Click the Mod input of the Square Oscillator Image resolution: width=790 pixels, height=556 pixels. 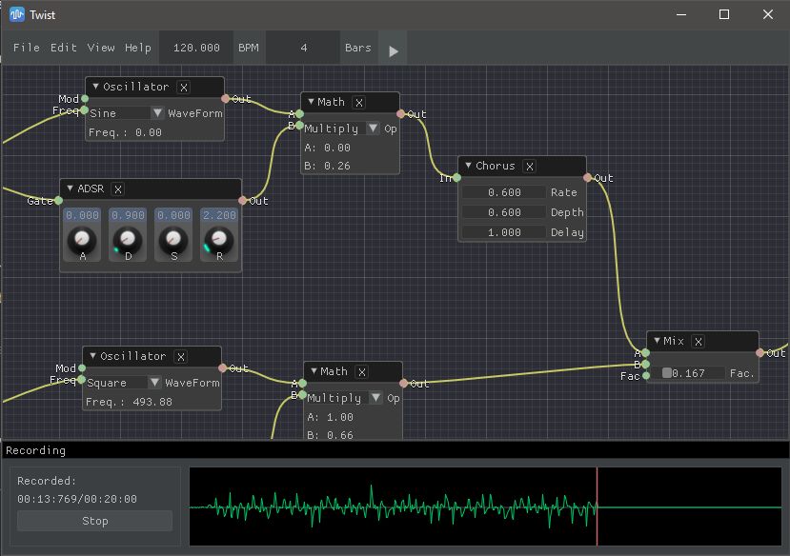(80, 367)
